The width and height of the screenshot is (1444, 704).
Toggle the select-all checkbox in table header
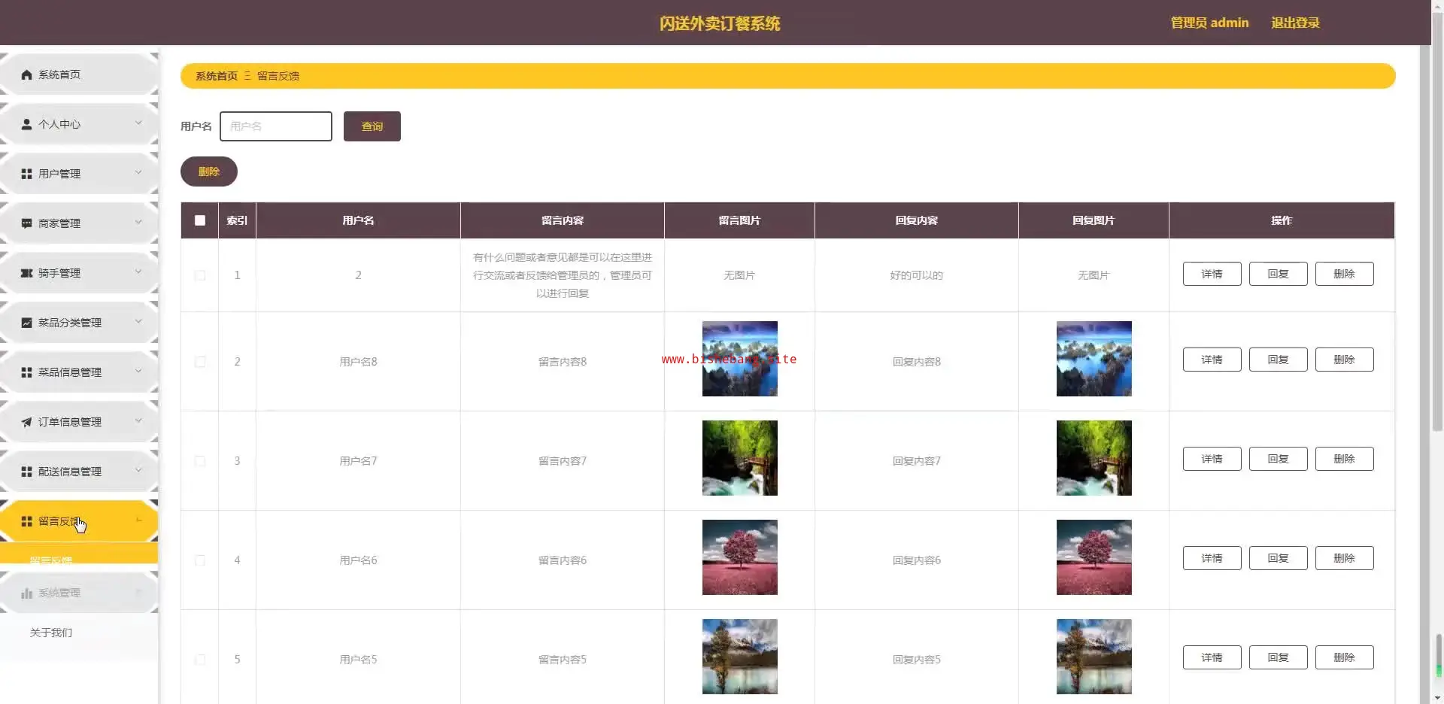(199, 220)
